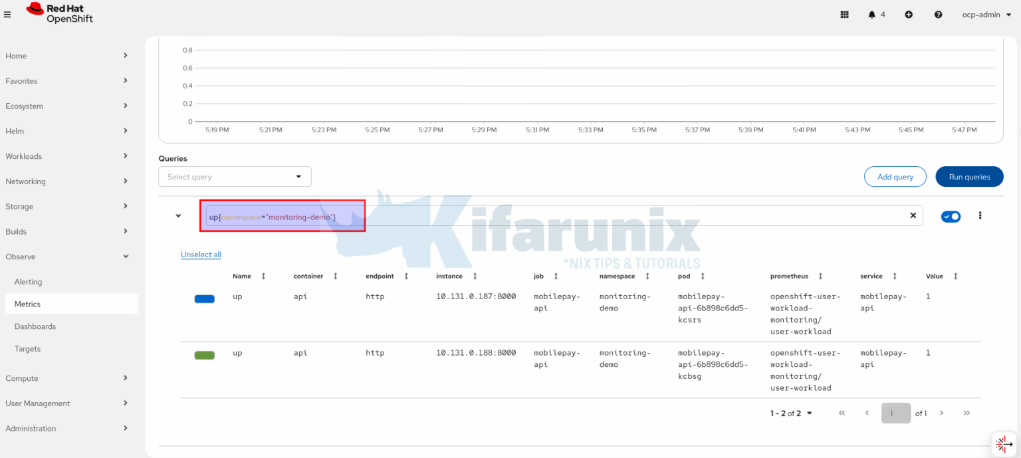1021x458 pixels.
Task: Click into the PromQL query input field
Action: pos(564,215)
